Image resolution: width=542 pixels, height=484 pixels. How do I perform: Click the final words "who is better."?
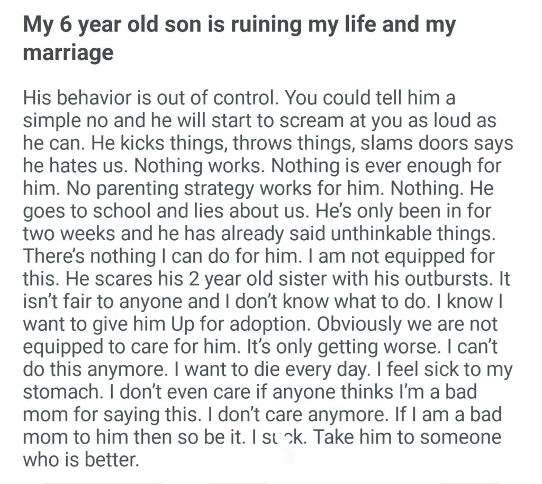(x=80, y=458)
